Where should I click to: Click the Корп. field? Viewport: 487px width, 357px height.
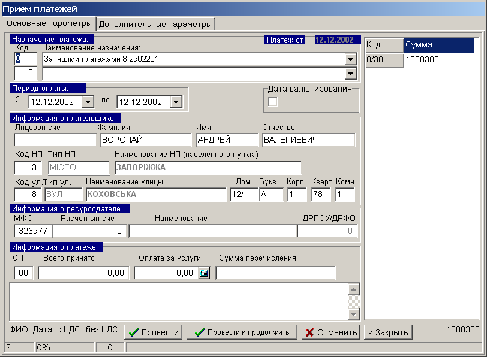[297, 195]
